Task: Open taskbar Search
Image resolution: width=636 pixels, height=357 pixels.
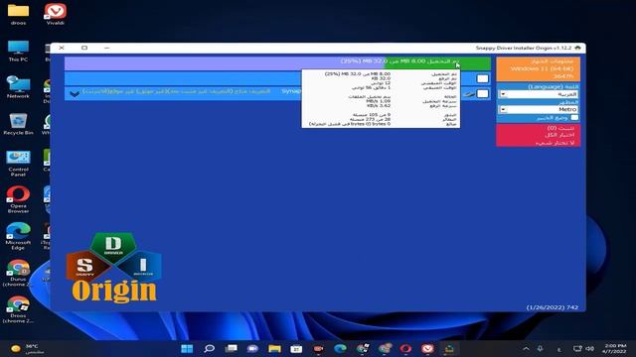Action: [209, 348]
